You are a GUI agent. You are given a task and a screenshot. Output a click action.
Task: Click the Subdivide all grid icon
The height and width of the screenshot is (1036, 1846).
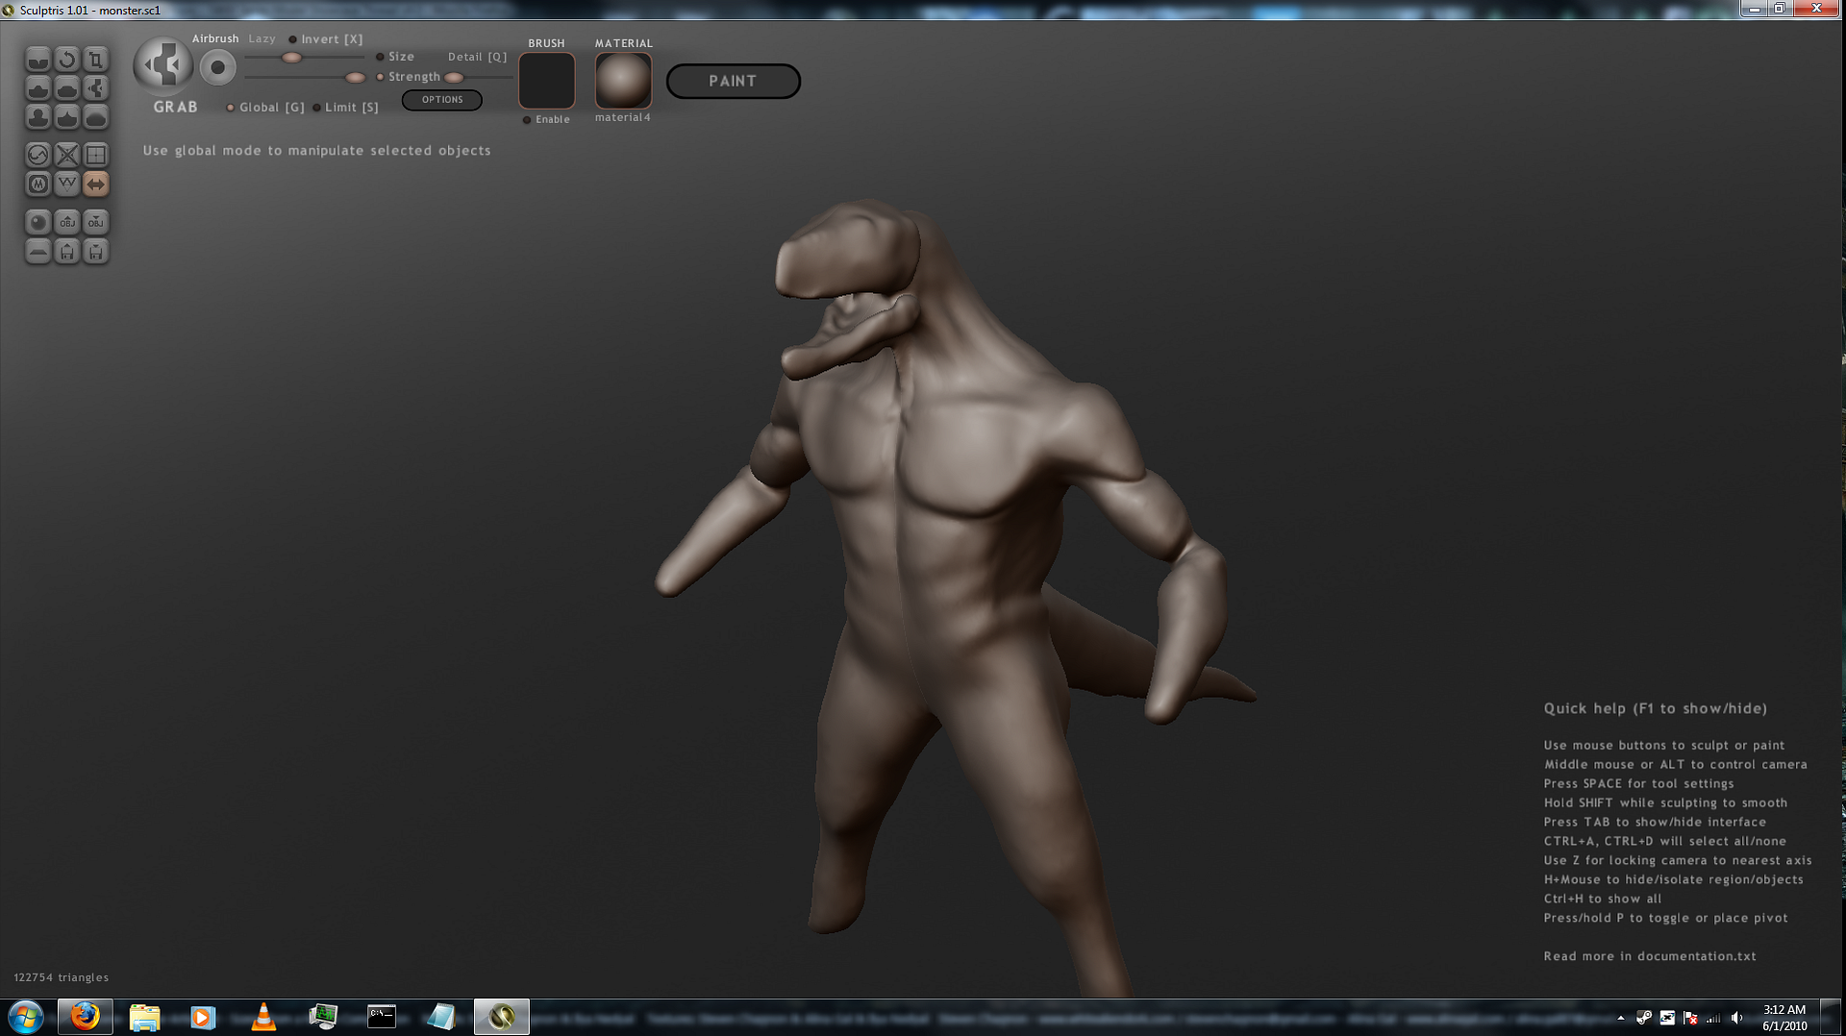point(96,155)
